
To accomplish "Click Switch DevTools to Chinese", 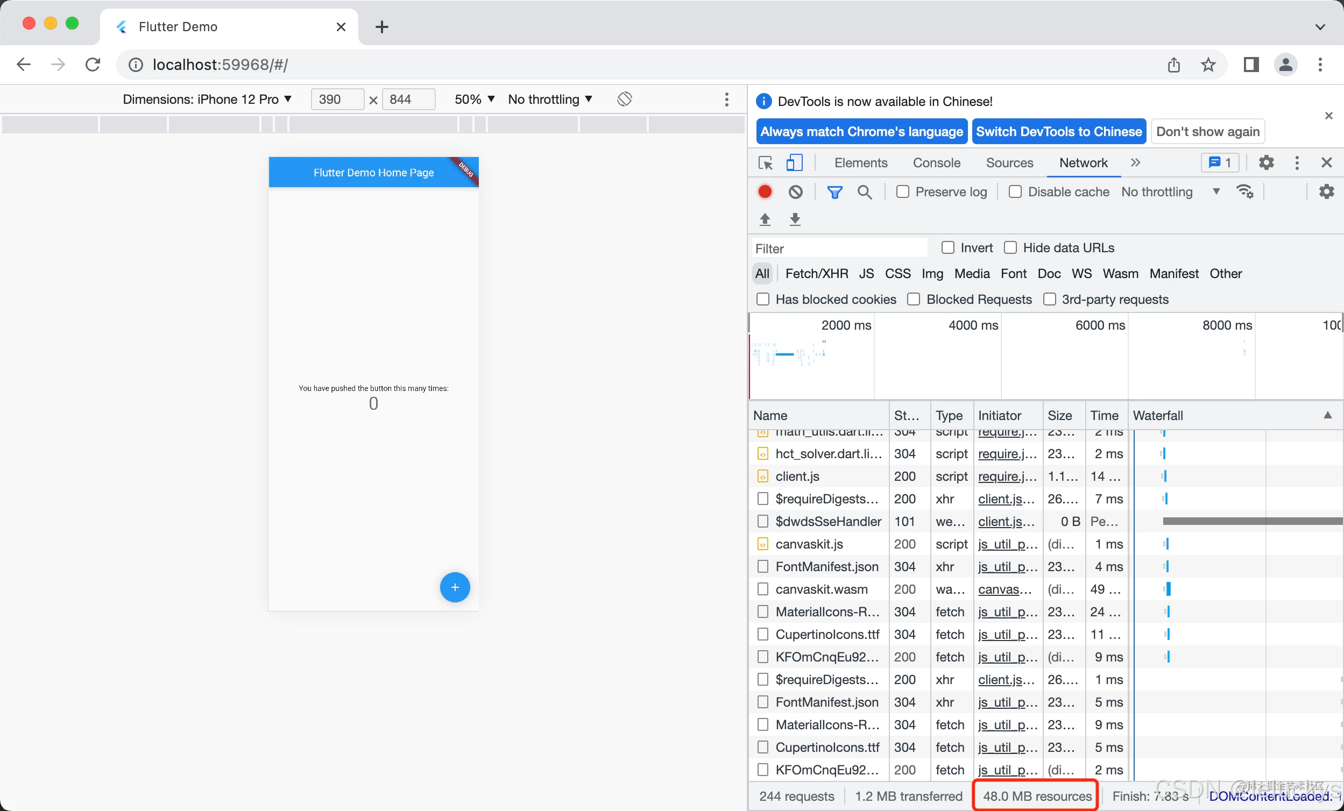I will click(1058, 131).
